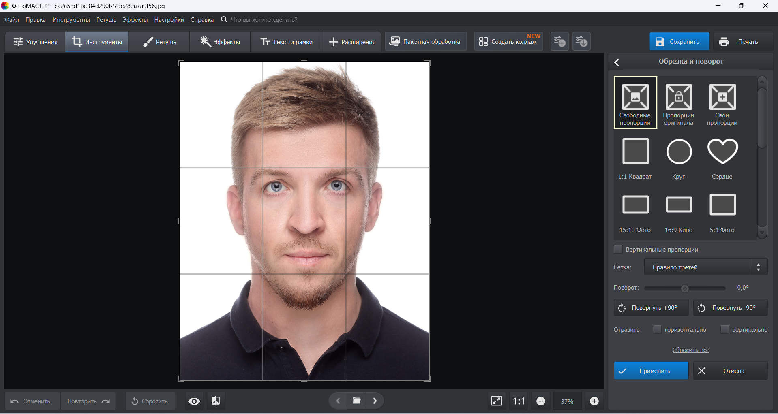The image size is (778, 414).
Task: Switch to the Retouch tab
Action: click(160, 42)
